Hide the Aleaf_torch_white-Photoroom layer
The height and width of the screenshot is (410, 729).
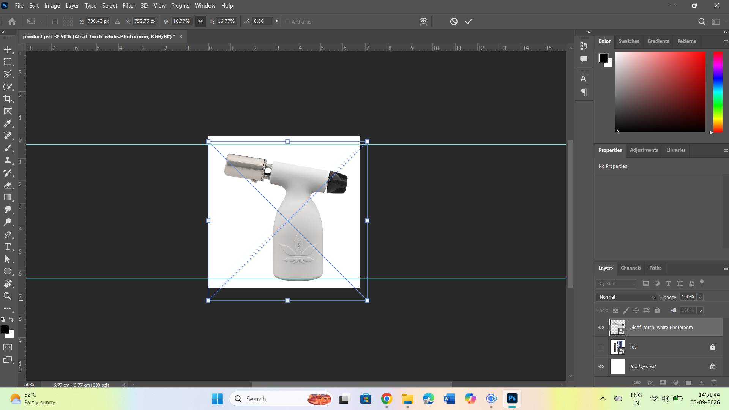point(601,328)
